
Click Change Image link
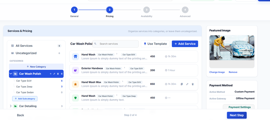[217, 72]
